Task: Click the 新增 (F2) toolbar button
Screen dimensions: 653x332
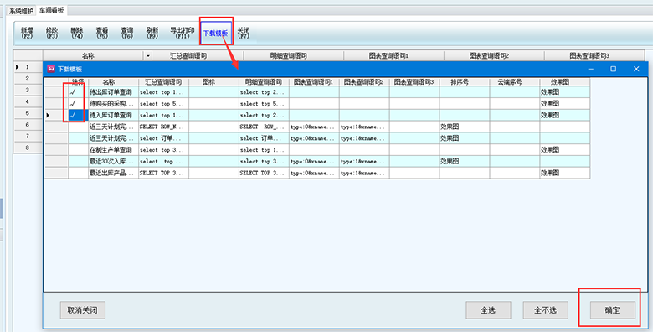Action: coord(27,33)
